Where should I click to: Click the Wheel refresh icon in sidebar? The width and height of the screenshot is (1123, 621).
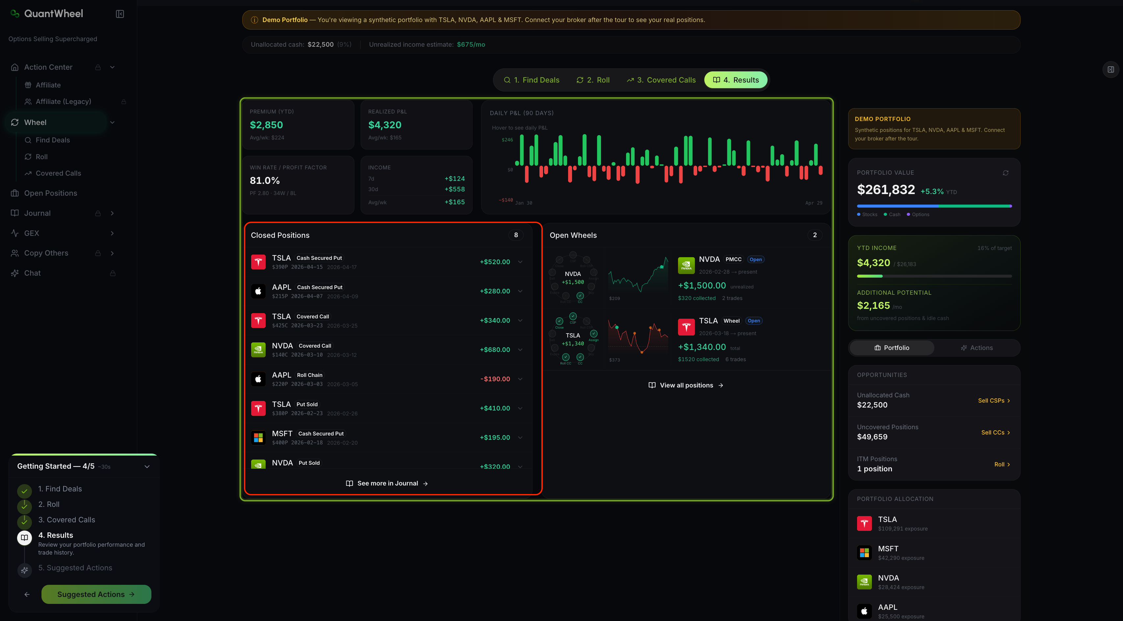15,122
